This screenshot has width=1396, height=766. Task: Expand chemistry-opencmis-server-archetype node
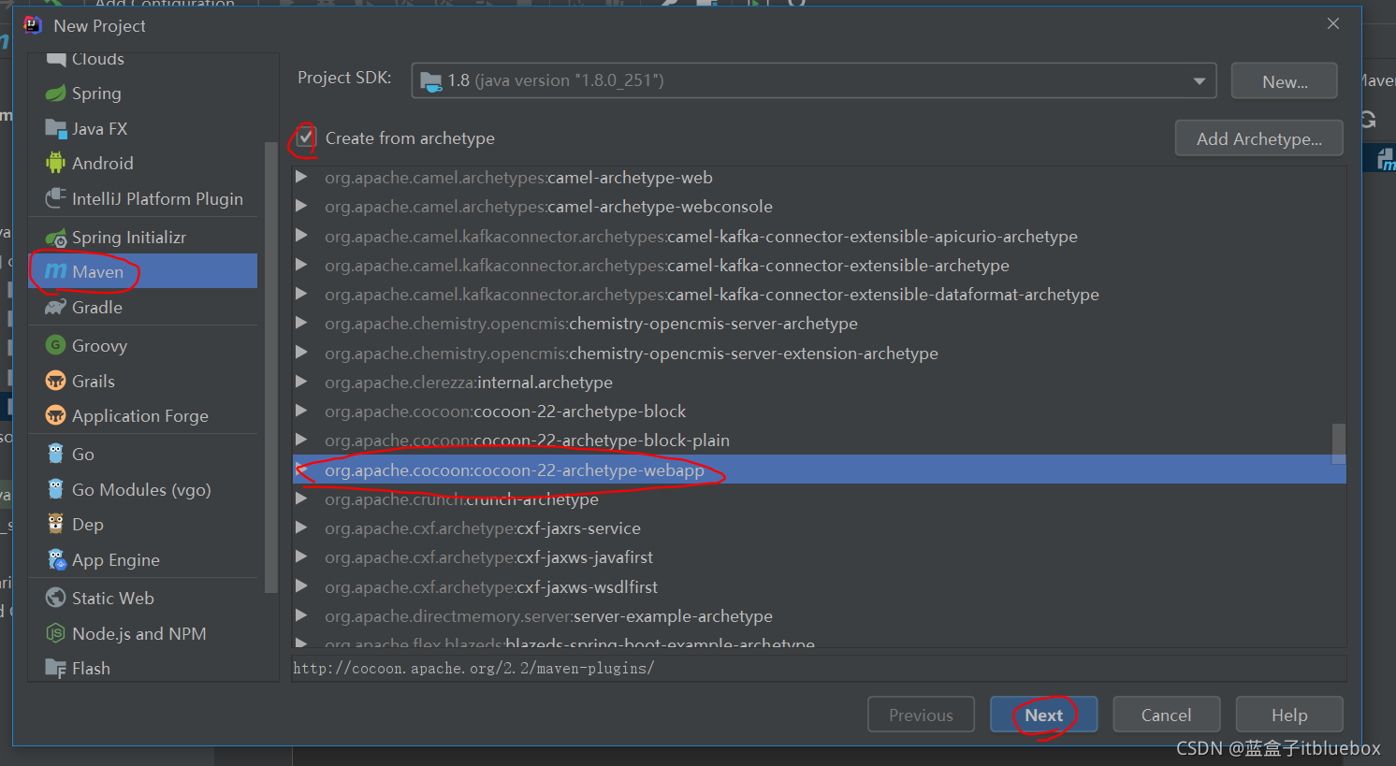(301, 324)
